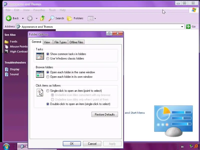Click the Up folder icon
The image size is (200, 150).
pyautogui.click(x=42, y=18)
